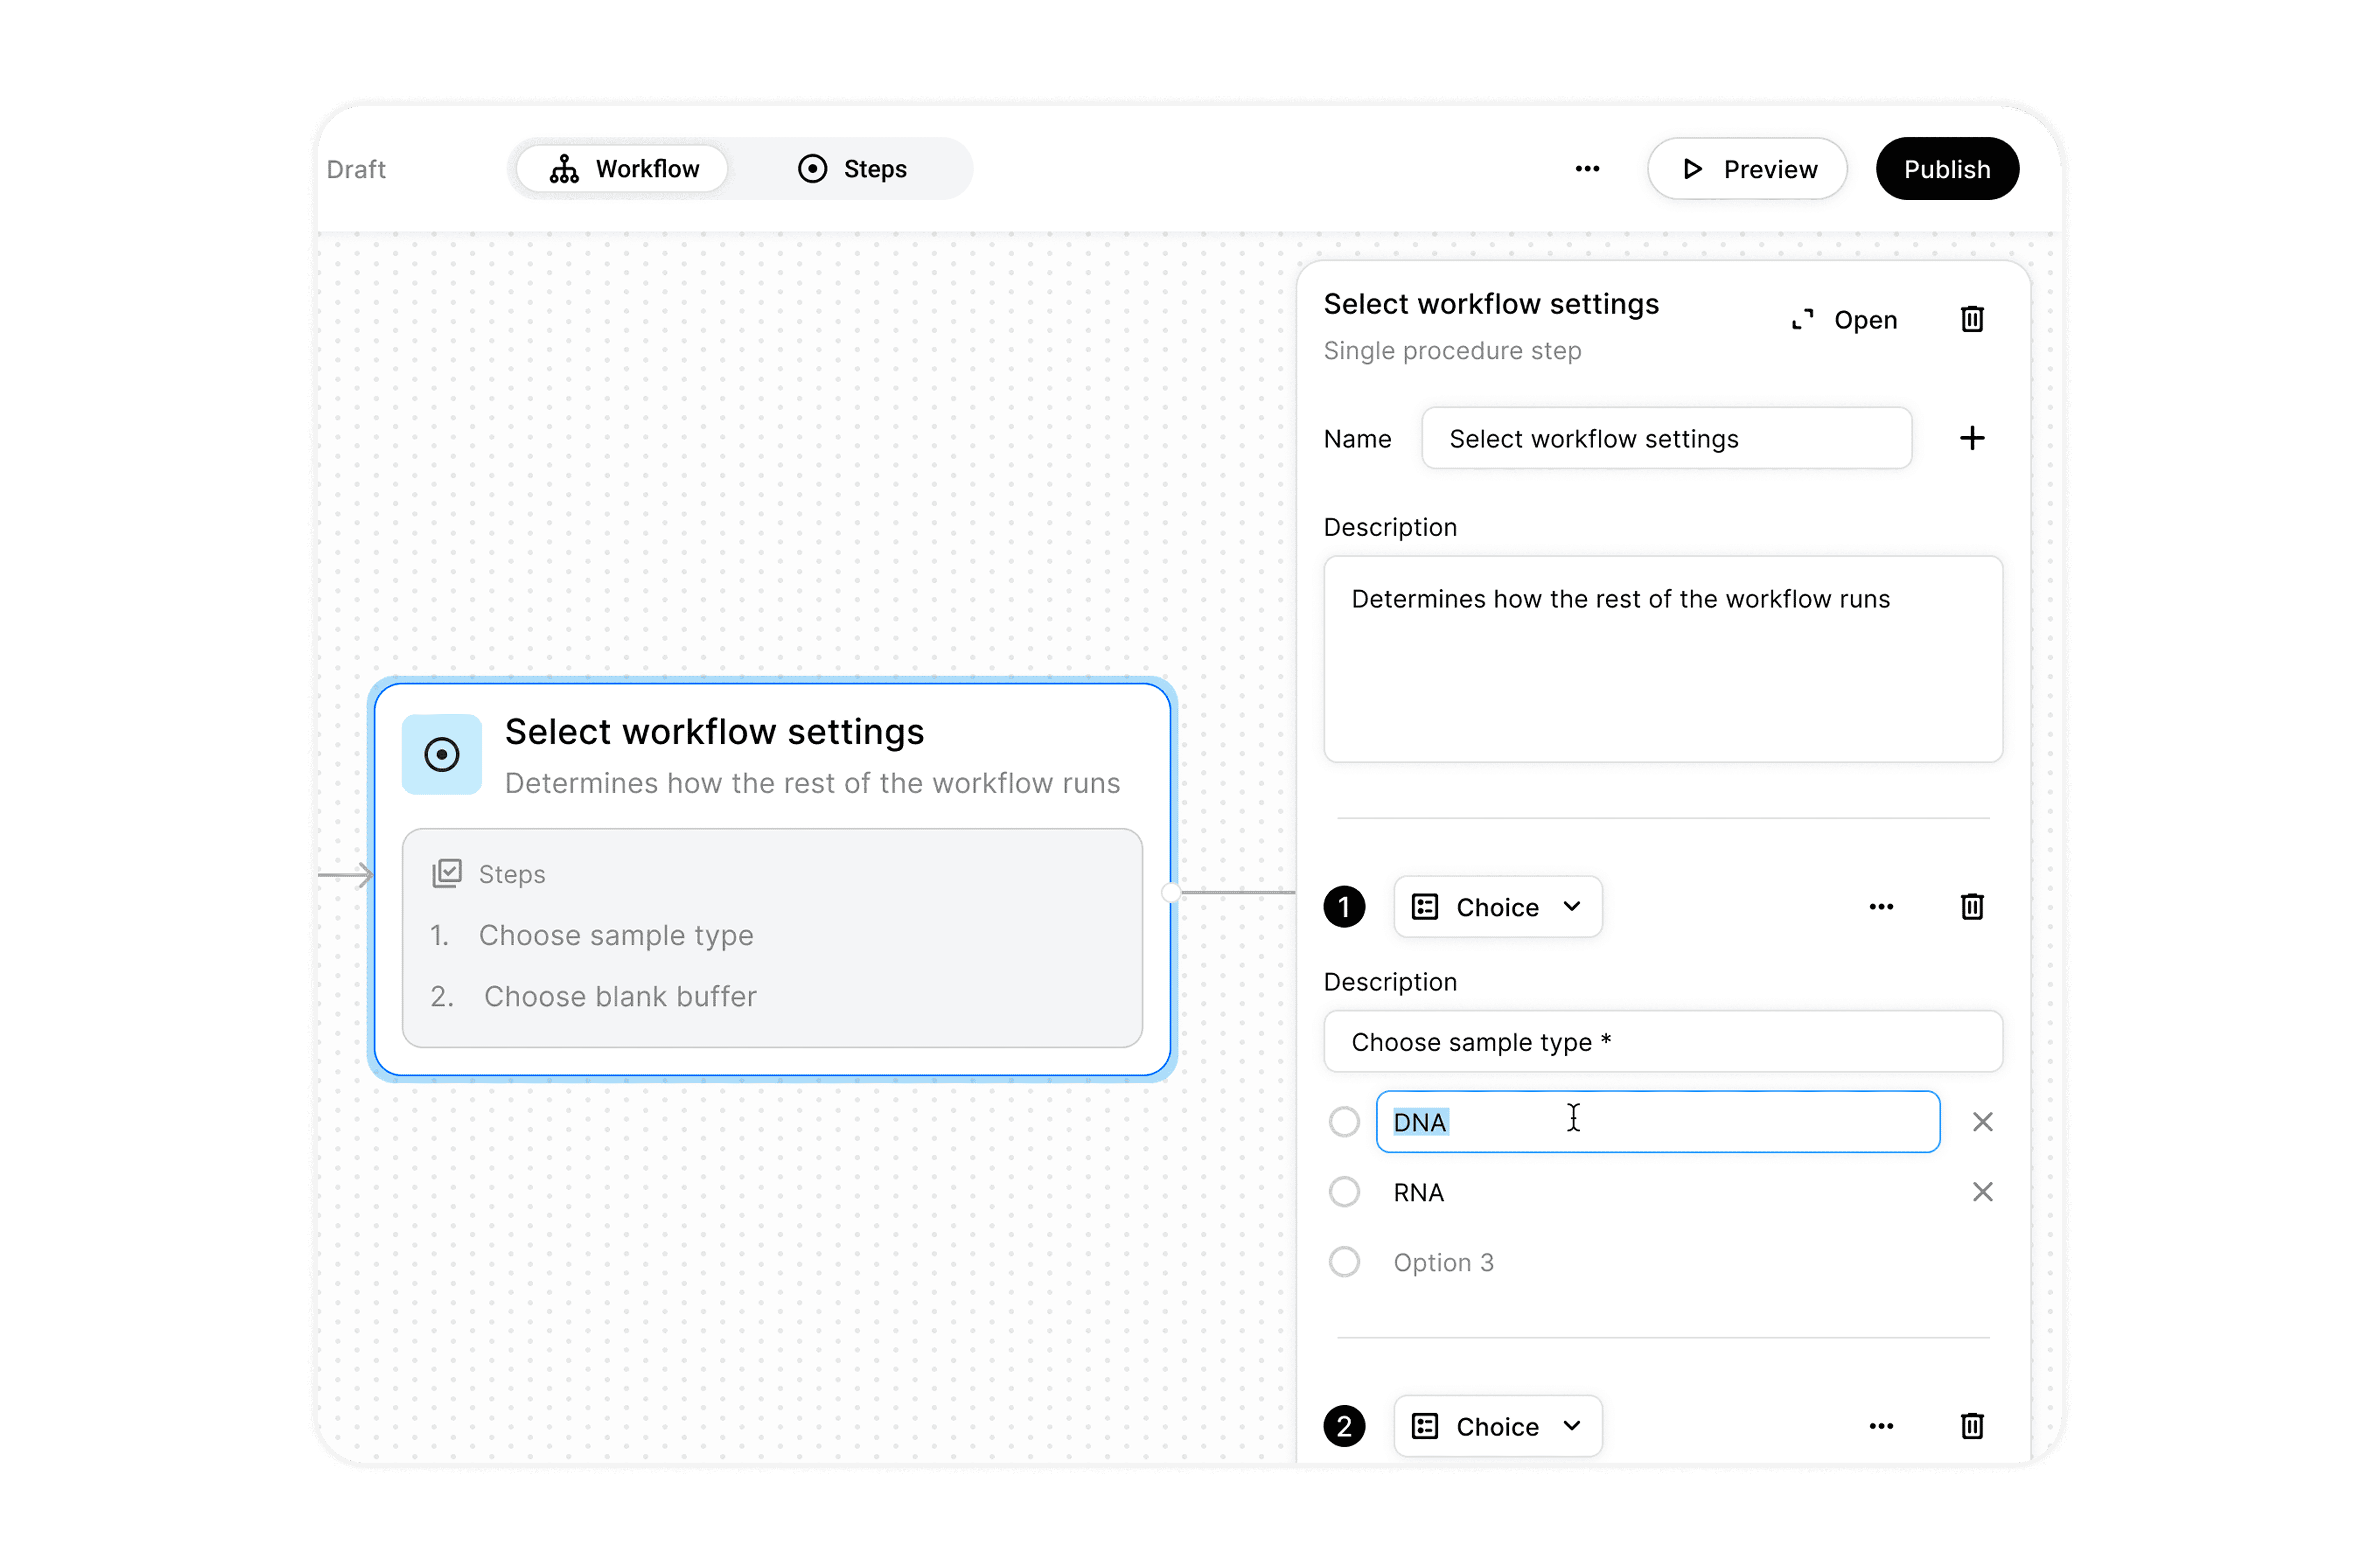Select the Option 3 radio button
The image size is (2380, 1568).
point(1344,1262)
